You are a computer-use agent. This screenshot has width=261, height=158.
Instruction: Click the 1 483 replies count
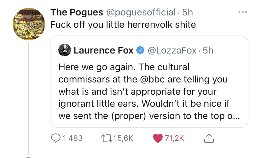pyautogui.click(x=72, y=138)
